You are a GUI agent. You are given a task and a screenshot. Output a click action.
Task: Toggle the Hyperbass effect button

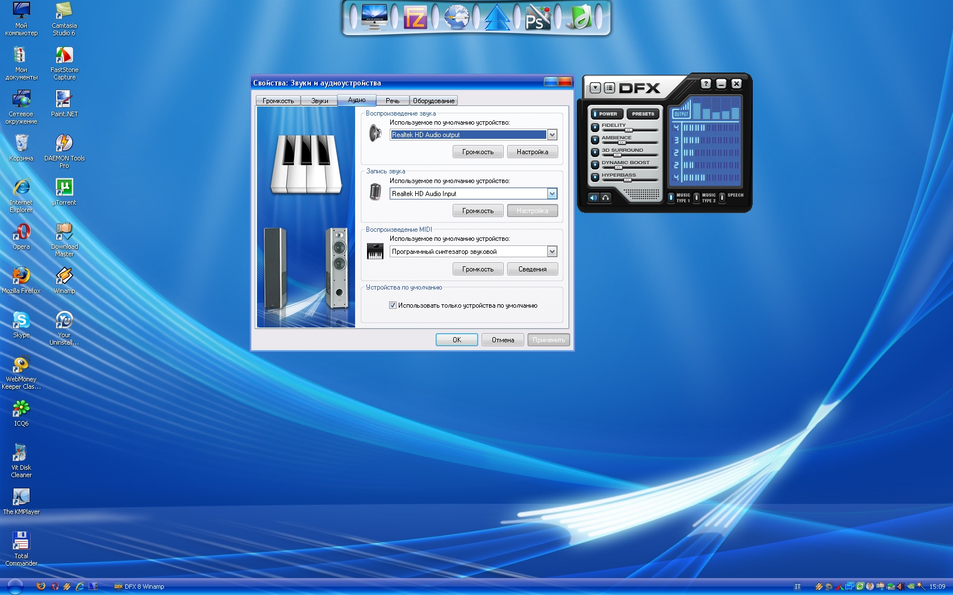click(x=595, y=177)
